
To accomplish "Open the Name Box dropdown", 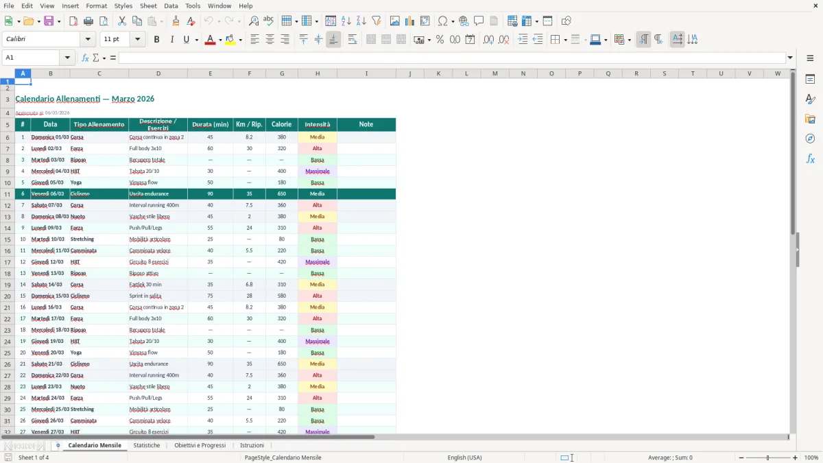I will coord(68,58).
